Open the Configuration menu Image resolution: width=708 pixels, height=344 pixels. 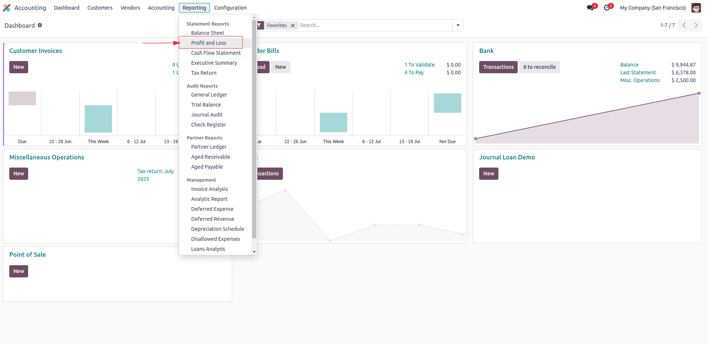click(x=230, y=8)
